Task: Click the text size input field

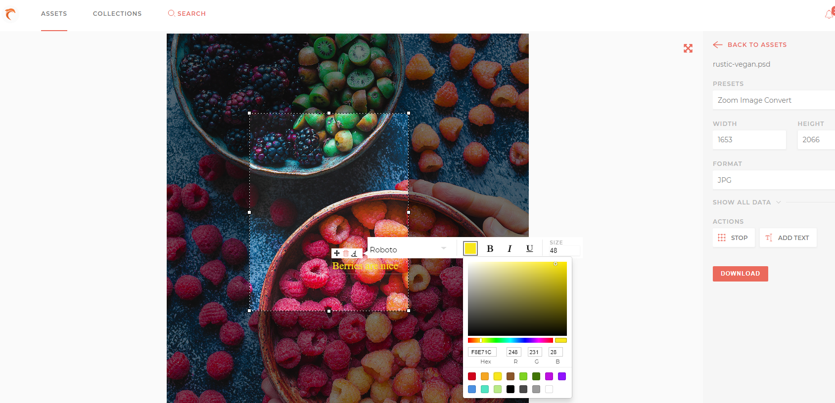Action: (564, 250)
